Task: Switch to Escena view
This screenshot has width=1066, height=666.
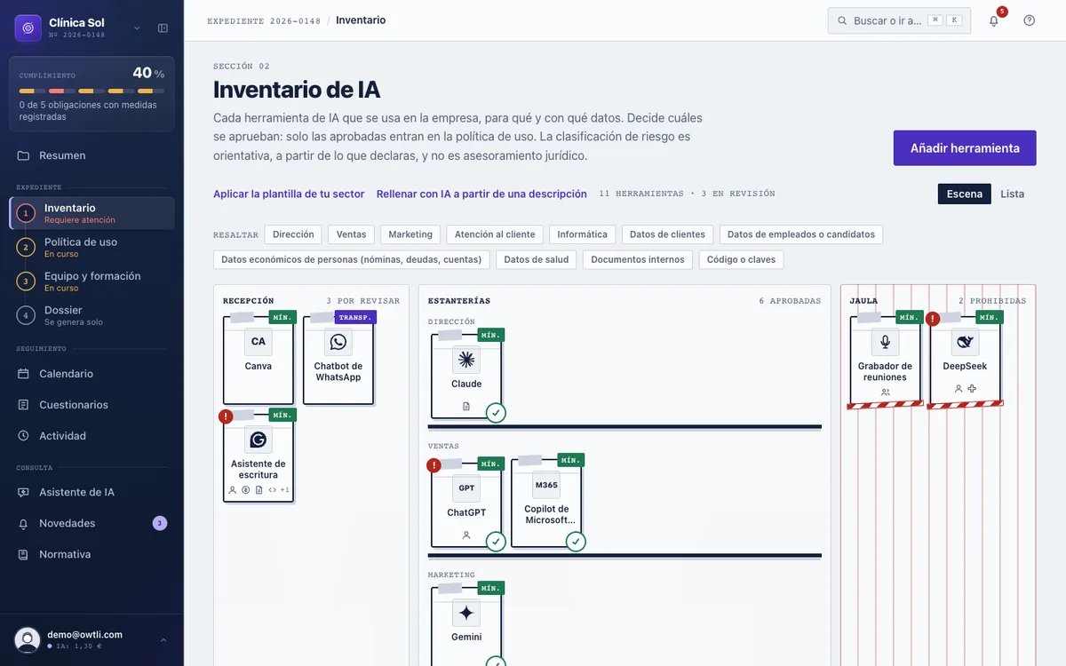Action: tap(965, 194)
